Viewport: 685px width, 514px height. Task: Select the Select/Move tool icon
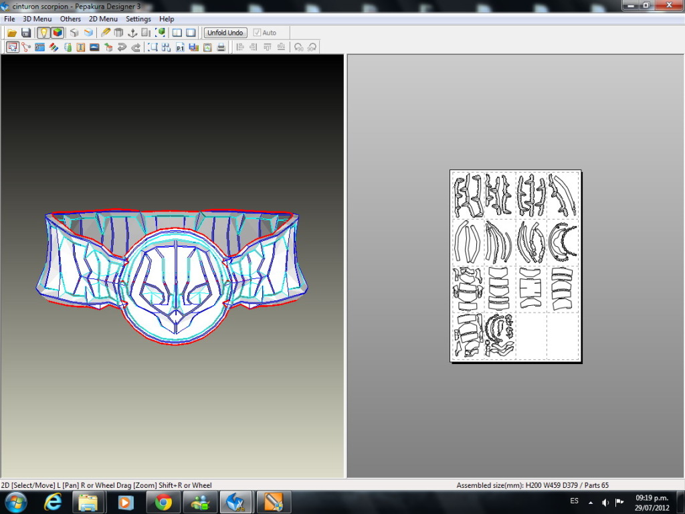(12, 48)
